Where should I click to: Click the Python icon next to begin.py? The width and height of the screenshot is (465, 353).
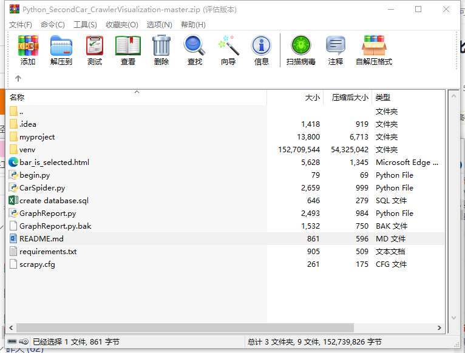click(x=13, y=175)
